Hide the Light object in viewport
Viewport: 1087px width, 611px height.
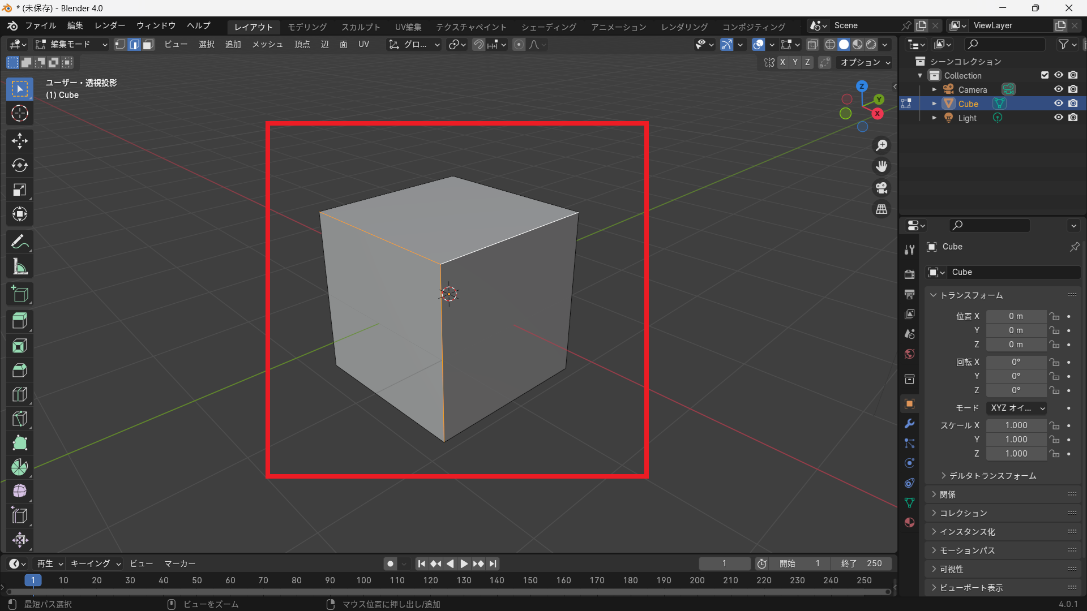pyautogui.click(x=1058, y=118)
